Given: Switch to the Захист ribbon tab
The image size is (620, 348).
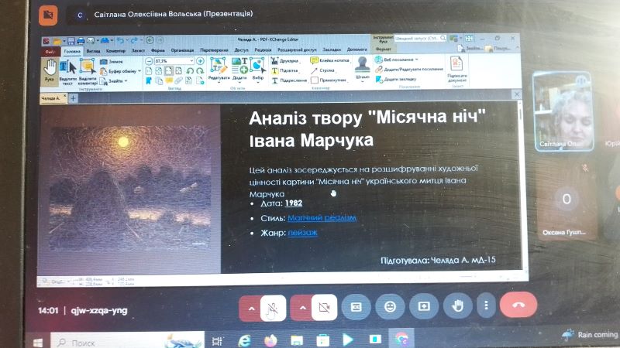Looking at the screenshot, I should point(138,50).
